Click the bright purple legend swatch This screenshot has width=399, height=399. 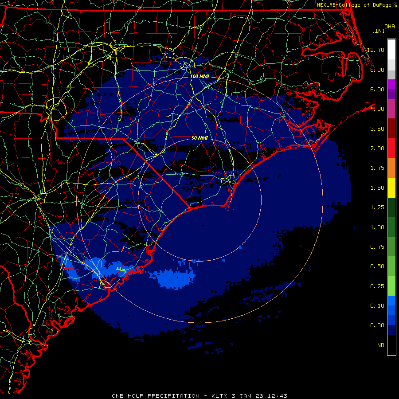[391, 84]
